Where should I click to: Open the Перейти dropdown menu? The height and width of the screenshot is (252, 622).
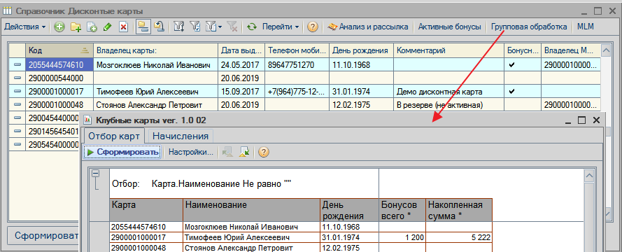(x=280, y=27)
